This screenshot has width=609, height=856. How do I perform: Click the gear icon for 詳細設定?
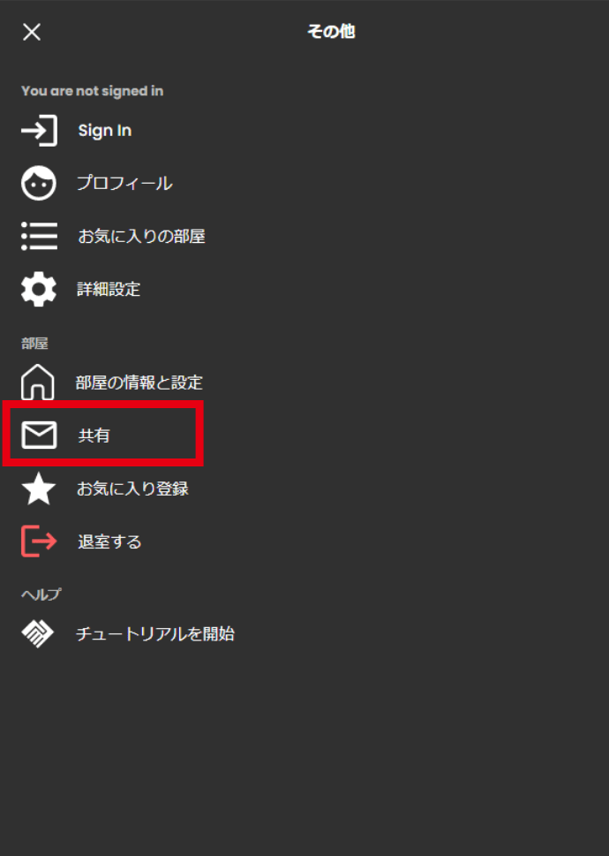click(39, 289)
